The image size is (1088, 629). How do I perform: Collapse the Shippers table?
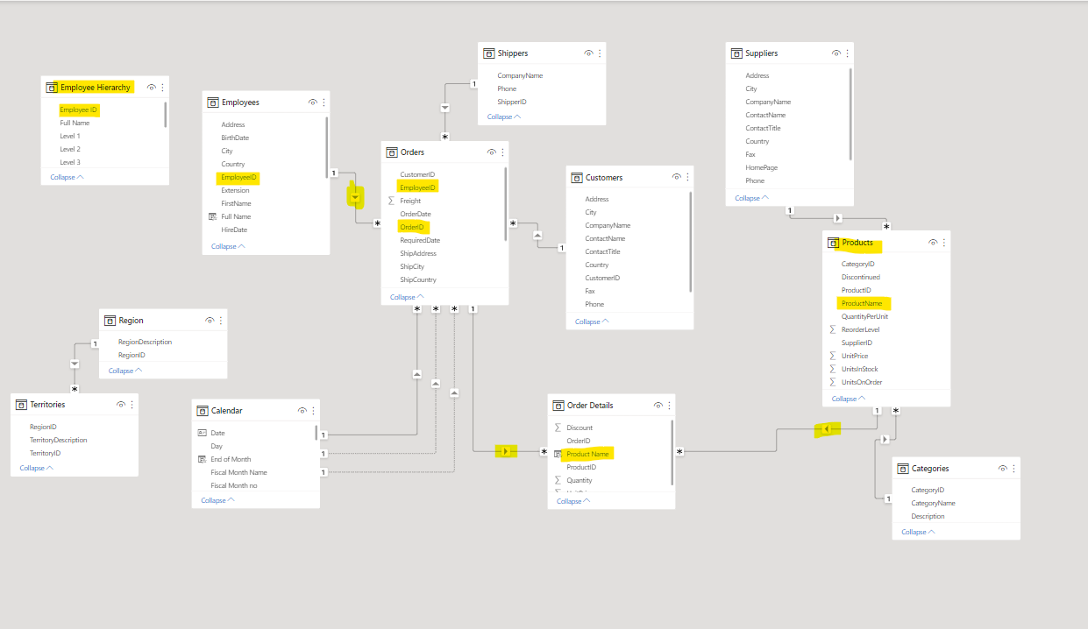504,117
